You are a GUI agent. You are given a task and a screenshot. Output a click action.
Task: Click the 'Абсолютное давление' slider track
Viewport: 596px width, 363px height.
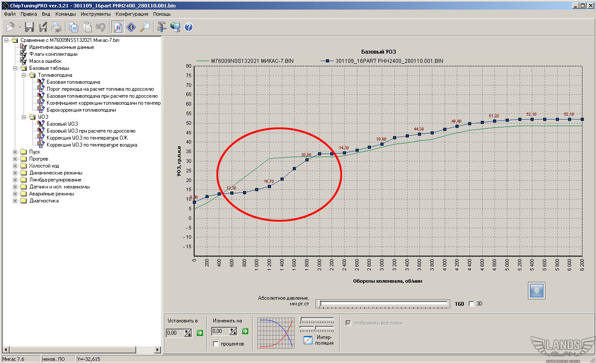point(384,304)
